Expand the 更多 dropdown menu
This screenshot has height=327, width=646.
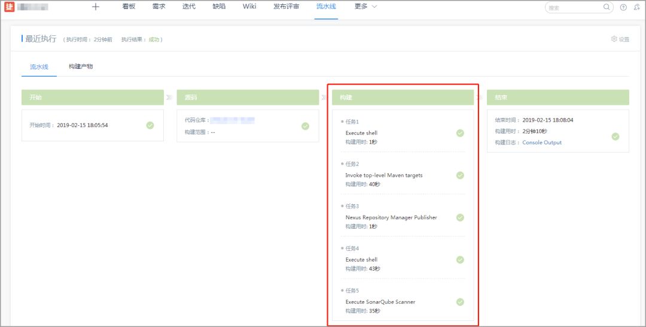coord(366,7)
